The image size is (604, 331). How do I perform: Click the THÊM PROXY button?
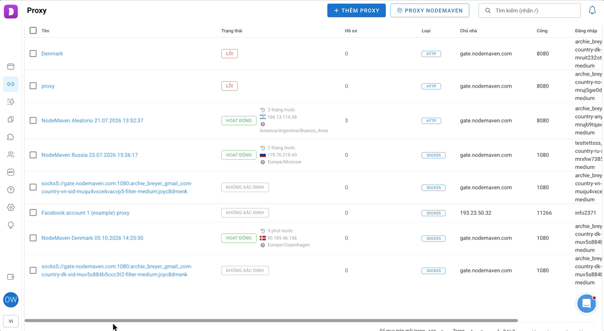356,11
